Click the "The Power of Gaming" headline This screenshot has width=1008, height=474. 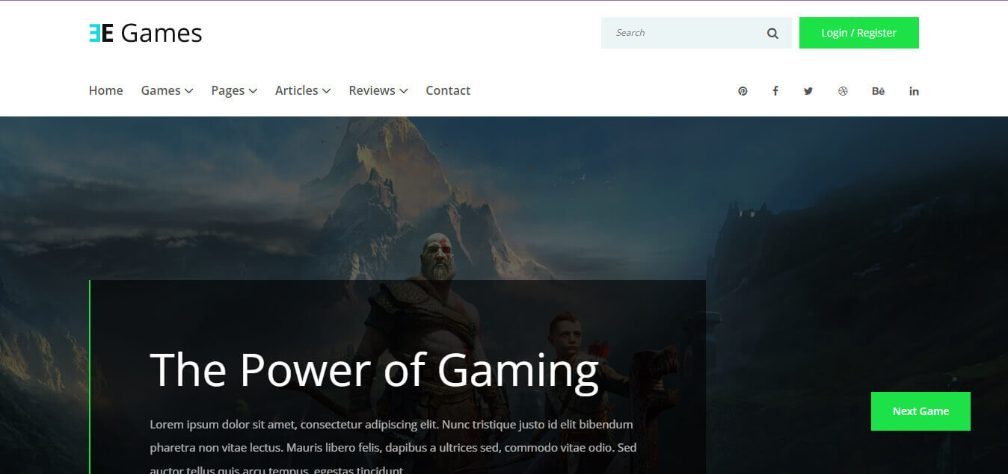374,370
